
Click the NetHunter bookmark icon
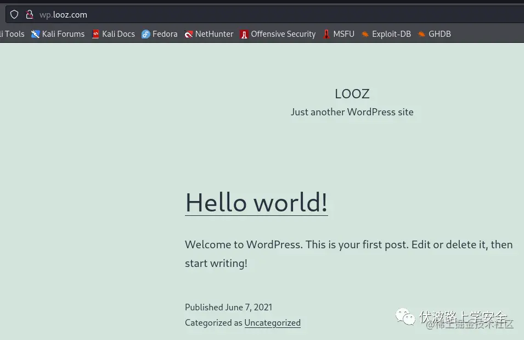pos(189,34)
